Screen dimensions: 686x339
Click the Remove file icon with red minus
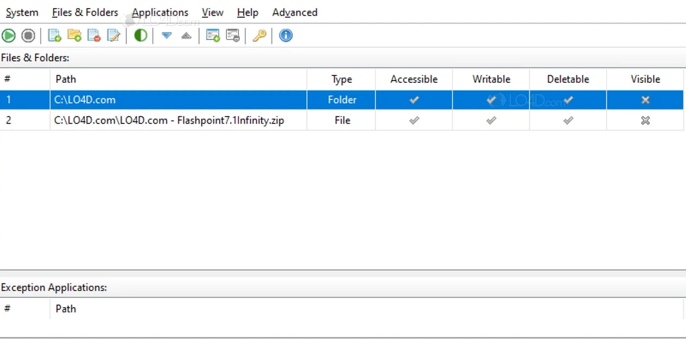click(x=94, y=36)
